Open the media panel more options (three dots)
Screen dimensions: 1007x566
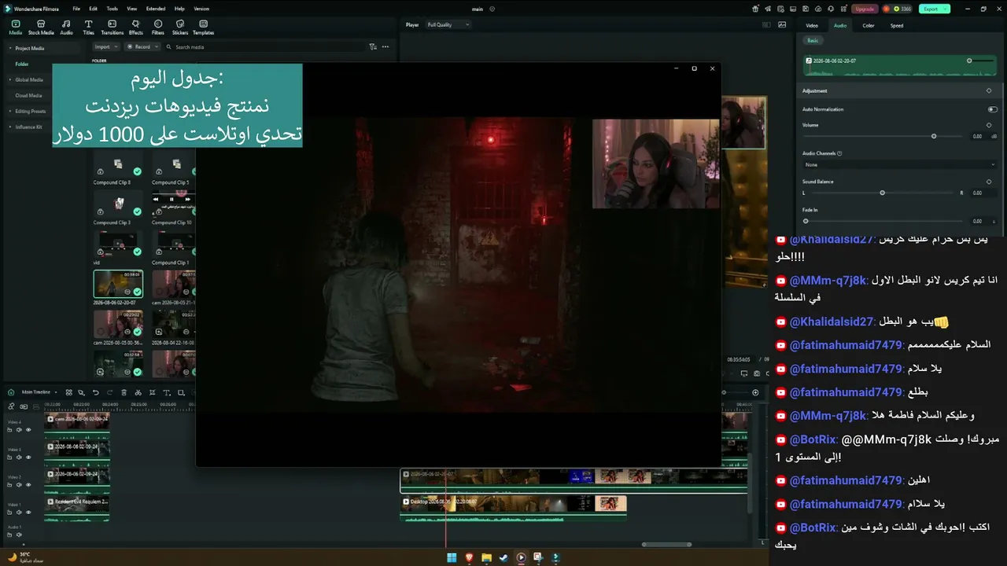[385, 47]
